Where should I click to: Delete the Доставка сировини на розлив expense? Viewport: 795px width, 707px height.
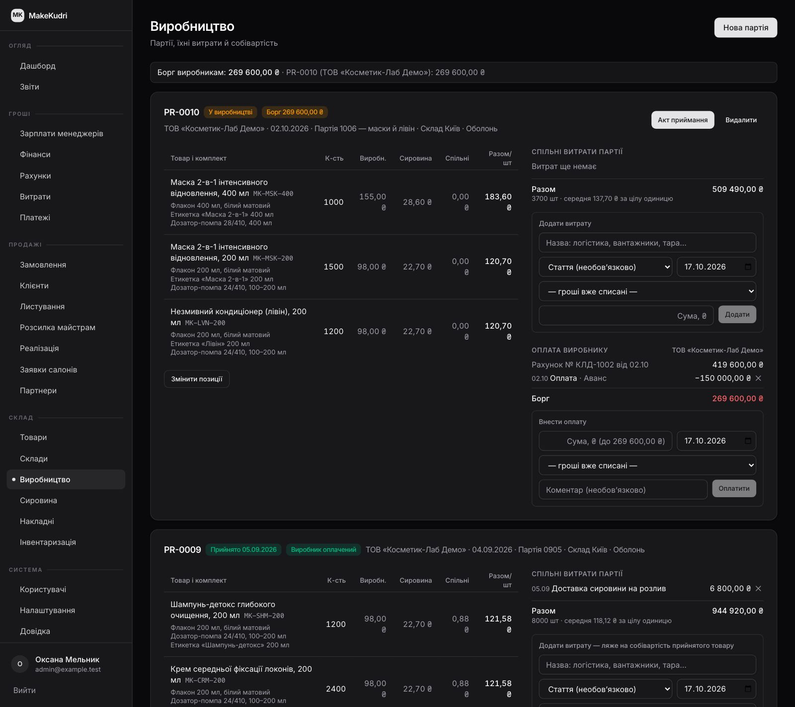pyautogui.click(x=758, y=589)
